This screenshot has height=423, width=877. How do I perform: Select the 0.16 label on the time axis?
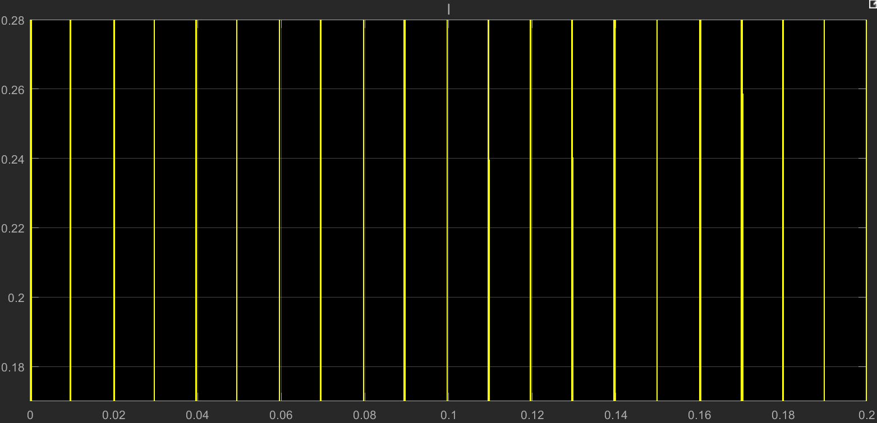click(x=699, y=415)
